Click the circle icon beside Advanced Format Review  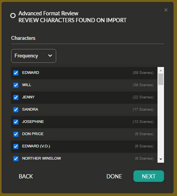pyautogui.click(x=13, y=16)
